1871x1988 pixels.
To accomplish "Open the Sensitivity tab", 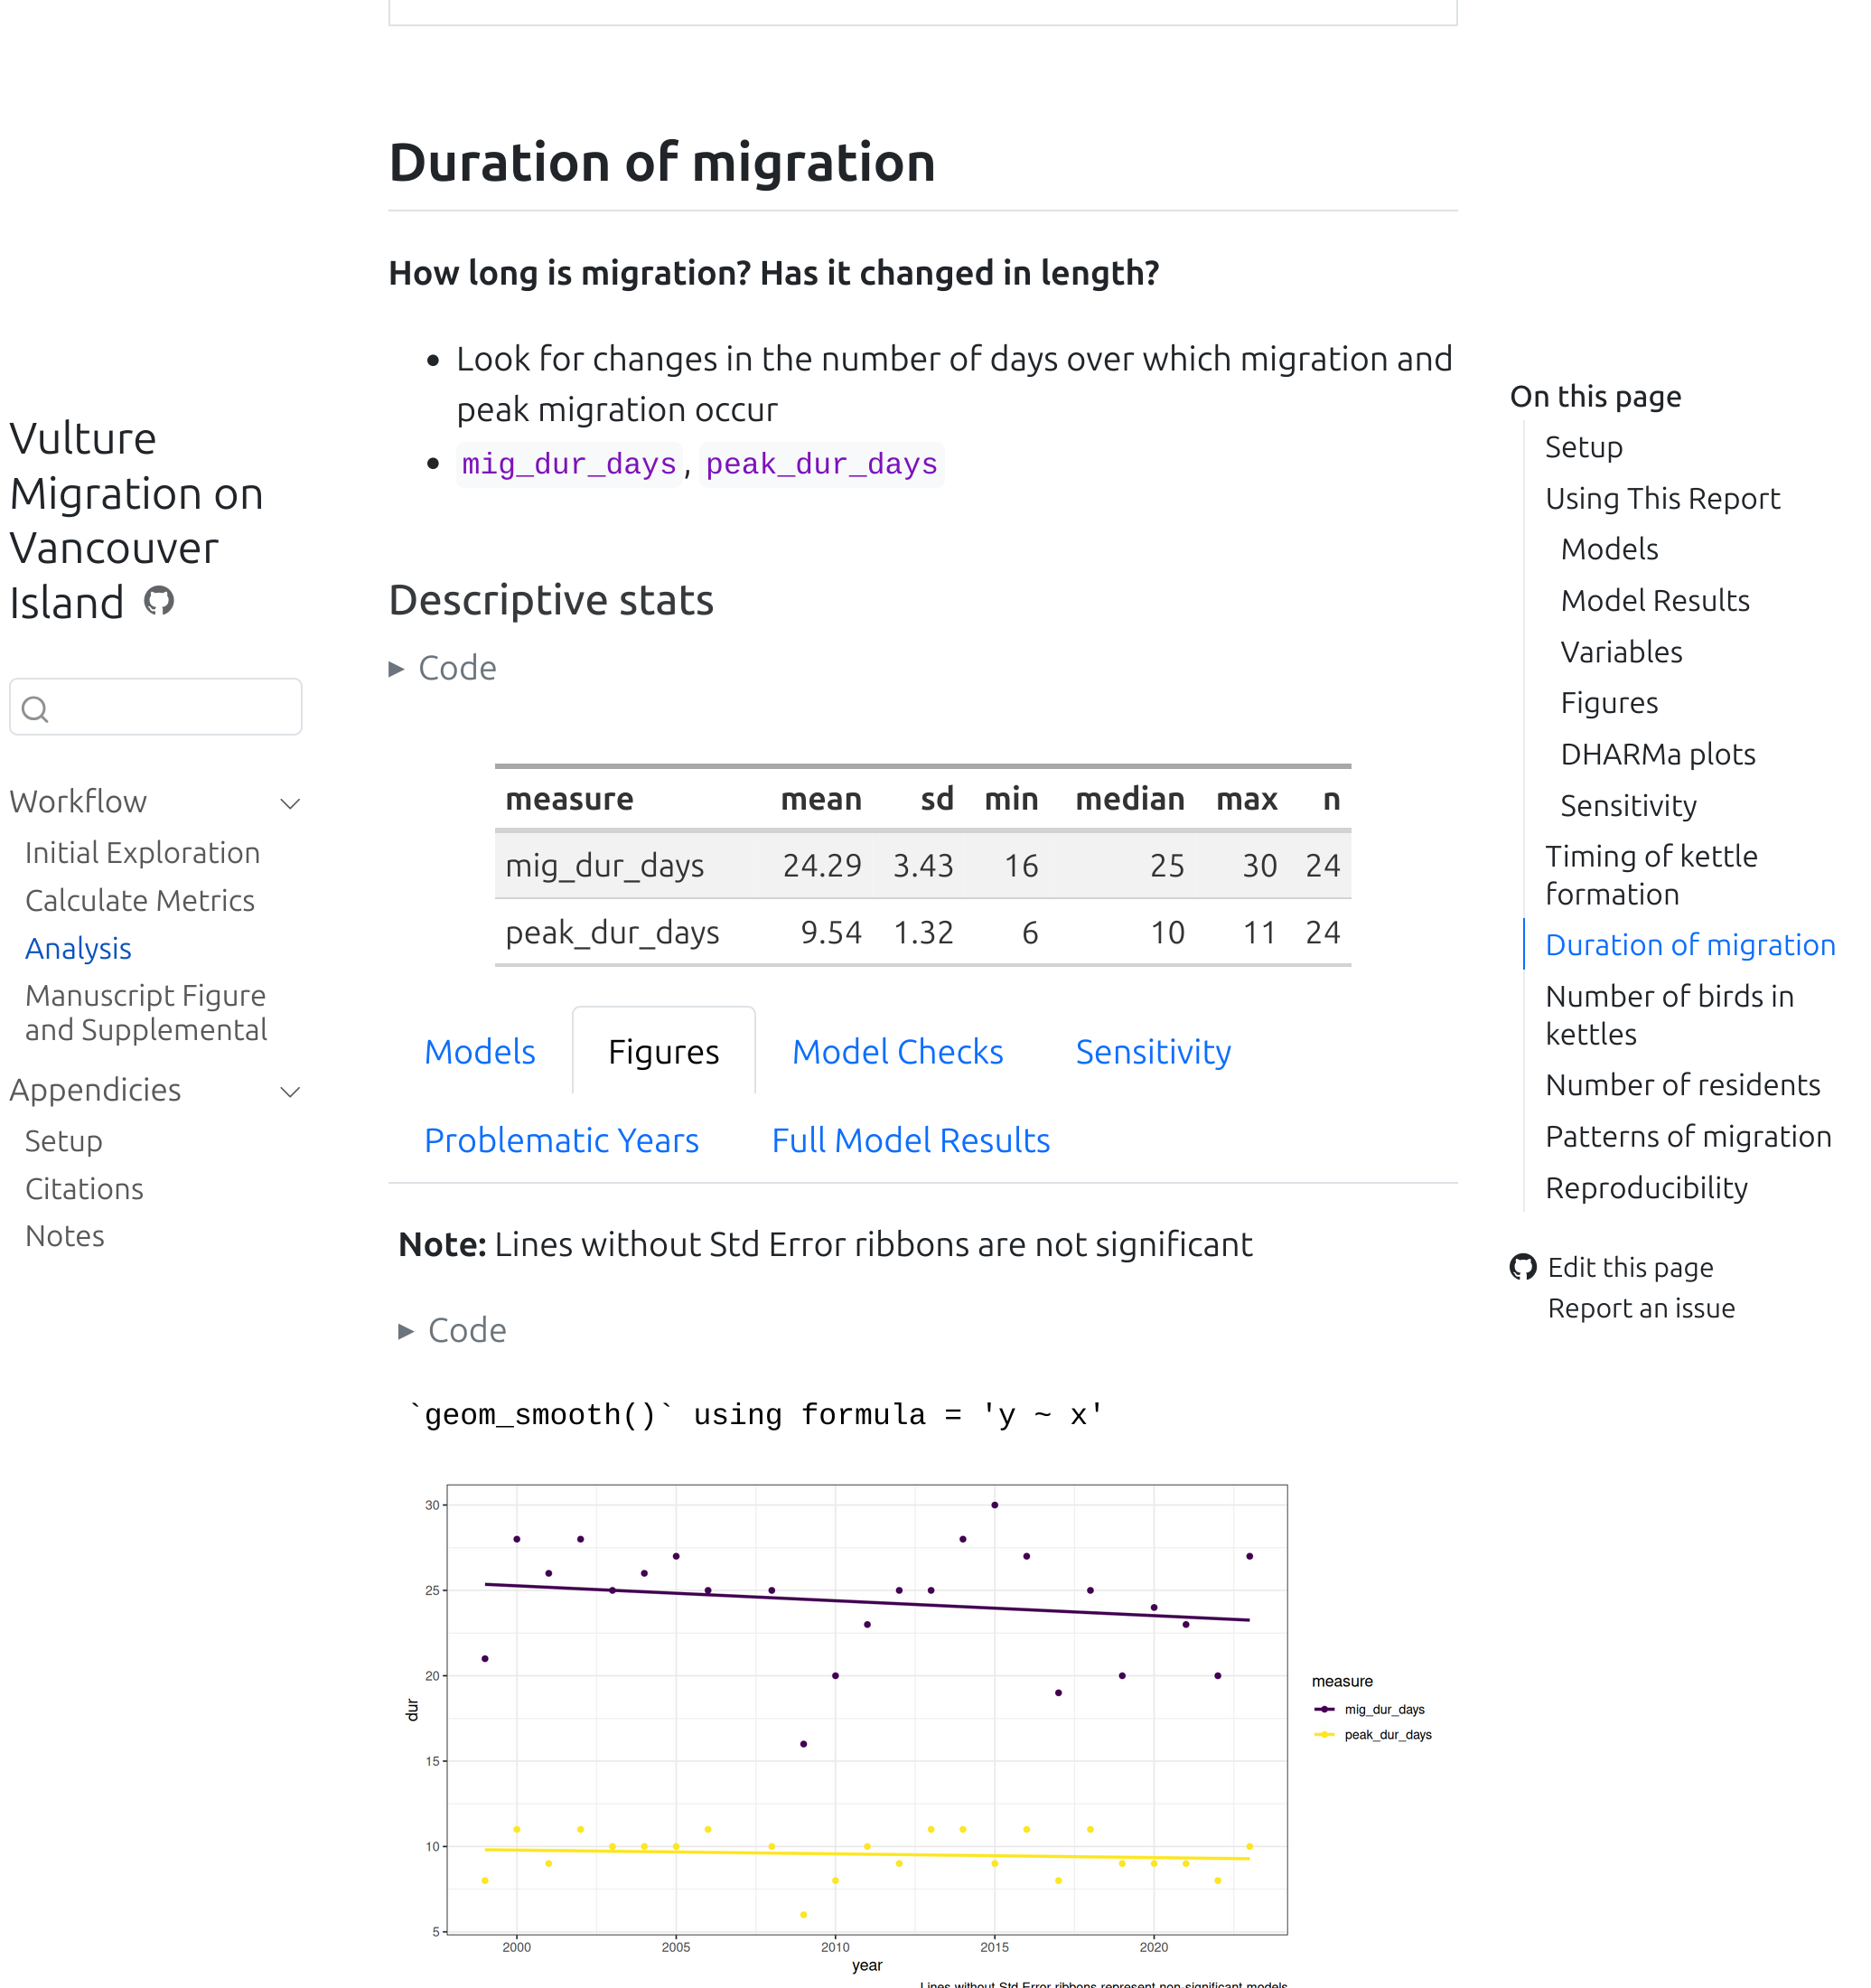I will (1152, 1052).
